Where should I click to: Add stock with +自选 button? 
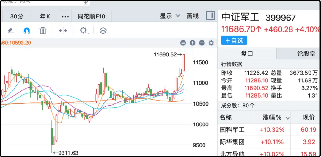tap(234, 40)
